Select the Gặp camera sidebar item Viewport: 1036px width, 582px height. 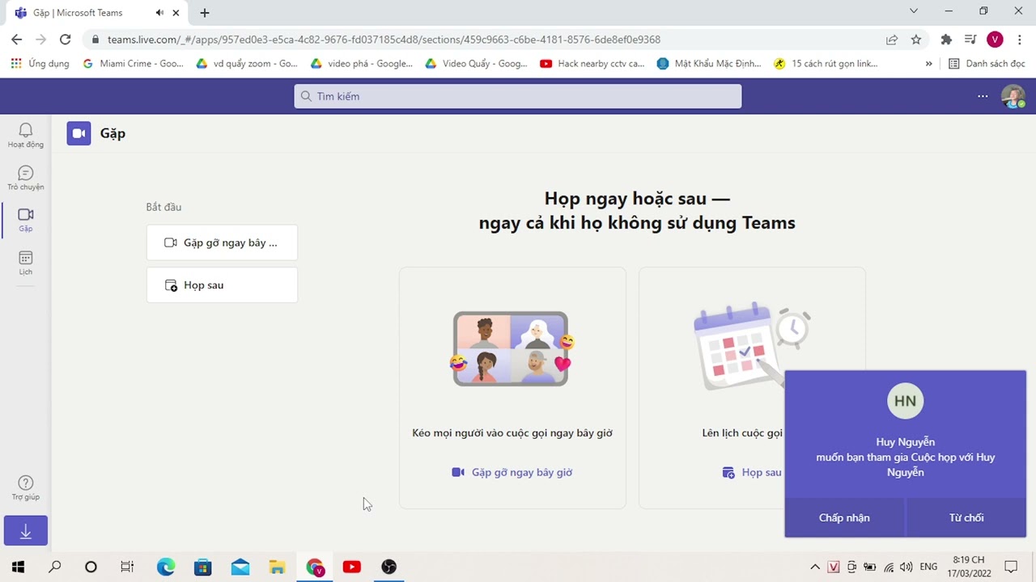(26, 220)
